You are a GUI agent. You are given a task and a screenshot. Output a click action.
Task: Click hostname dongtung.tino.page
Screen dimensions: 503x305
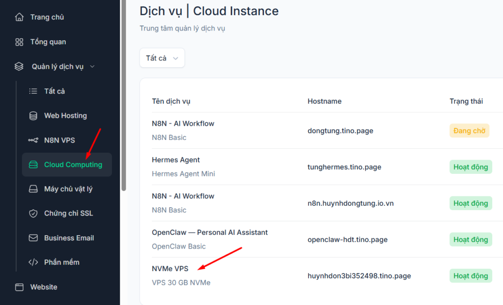[x=340, y=131]
